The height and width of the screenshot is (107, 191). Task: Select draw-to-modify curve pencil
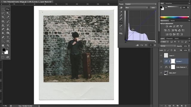(121, 26)
